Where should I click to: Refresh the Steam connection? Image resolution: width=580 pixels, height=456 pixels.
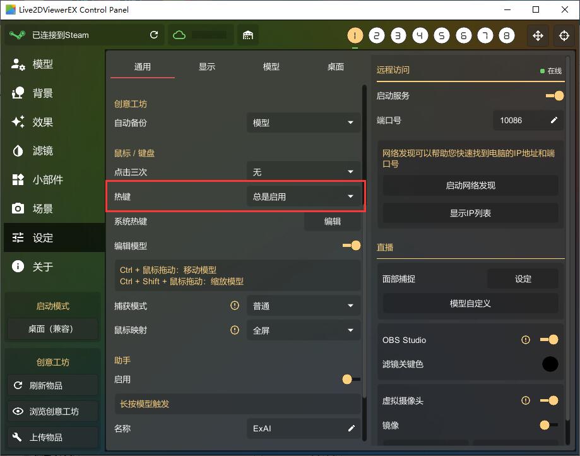(154, 35)
